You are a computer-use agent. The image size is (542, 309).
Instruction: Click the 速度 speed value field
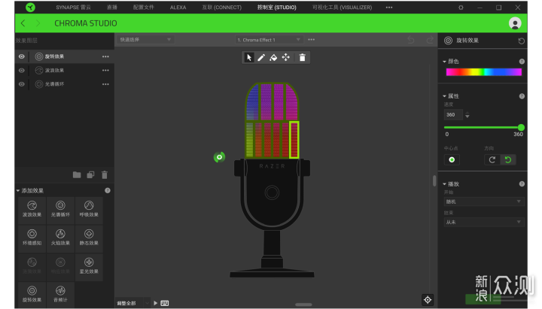point(453,115)
